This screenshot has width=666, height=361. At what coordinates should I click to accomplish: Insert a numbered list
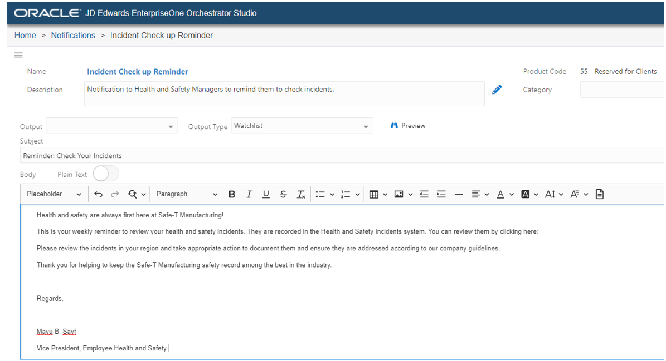pos(346,194)
